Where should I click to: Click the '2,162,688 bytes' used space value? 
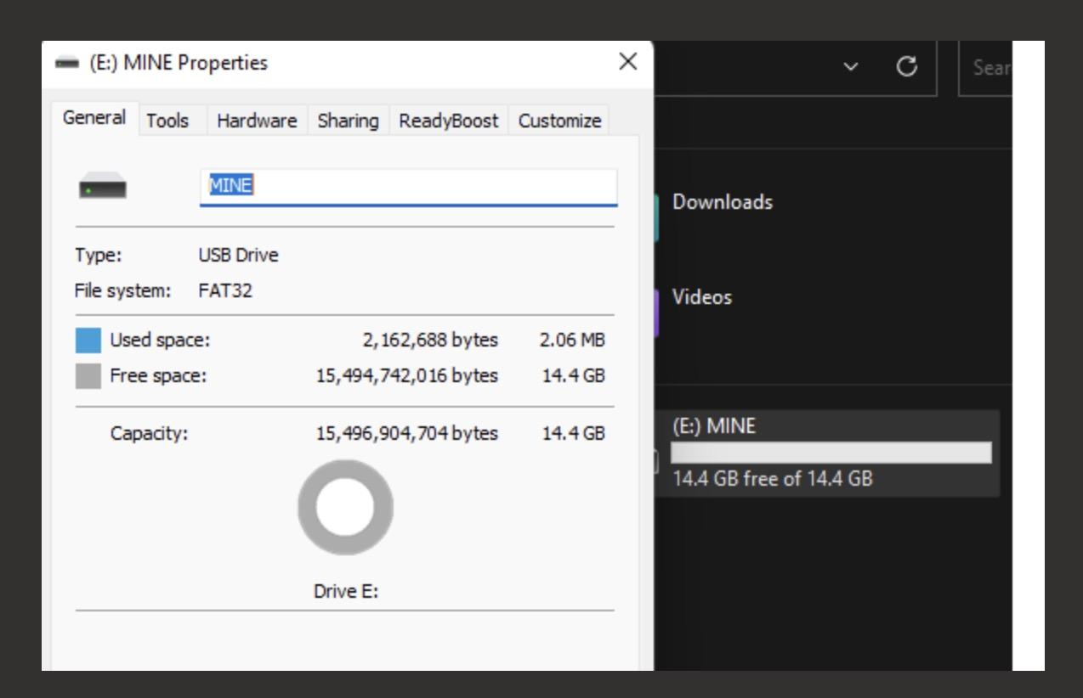430,341
